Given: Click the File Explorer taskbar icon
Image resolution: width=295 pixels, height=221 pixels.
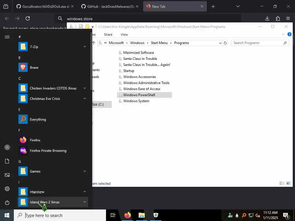Looking at the screenshot, I should click(141, 215).
